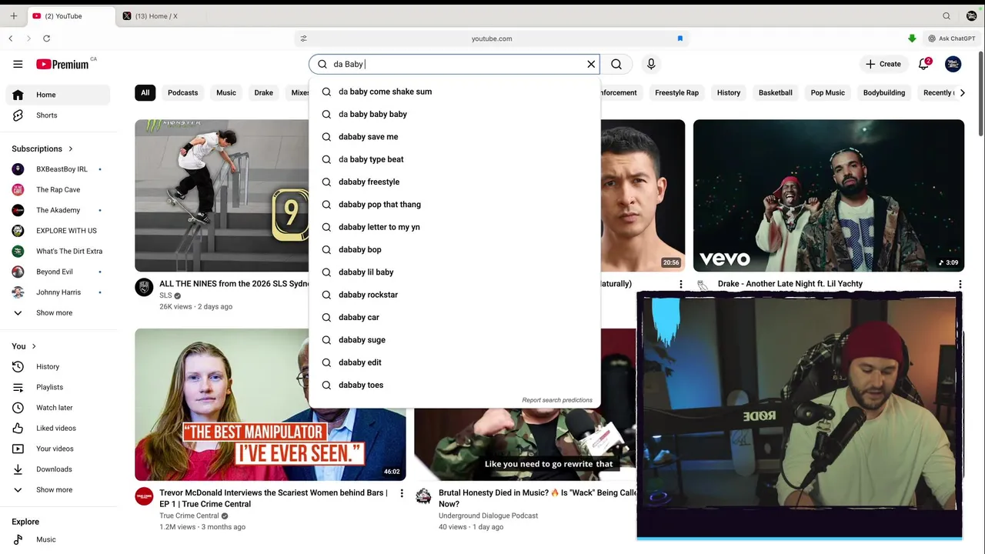Choose suggestion dababy save me
Viewport: 985px width, 554px height.
click(454, 137)
